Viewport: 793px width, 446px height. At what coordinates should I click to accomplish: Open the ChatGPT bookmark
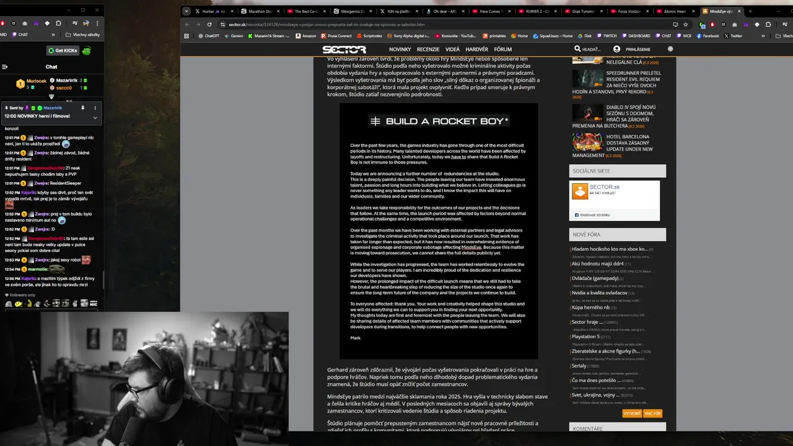209,36
